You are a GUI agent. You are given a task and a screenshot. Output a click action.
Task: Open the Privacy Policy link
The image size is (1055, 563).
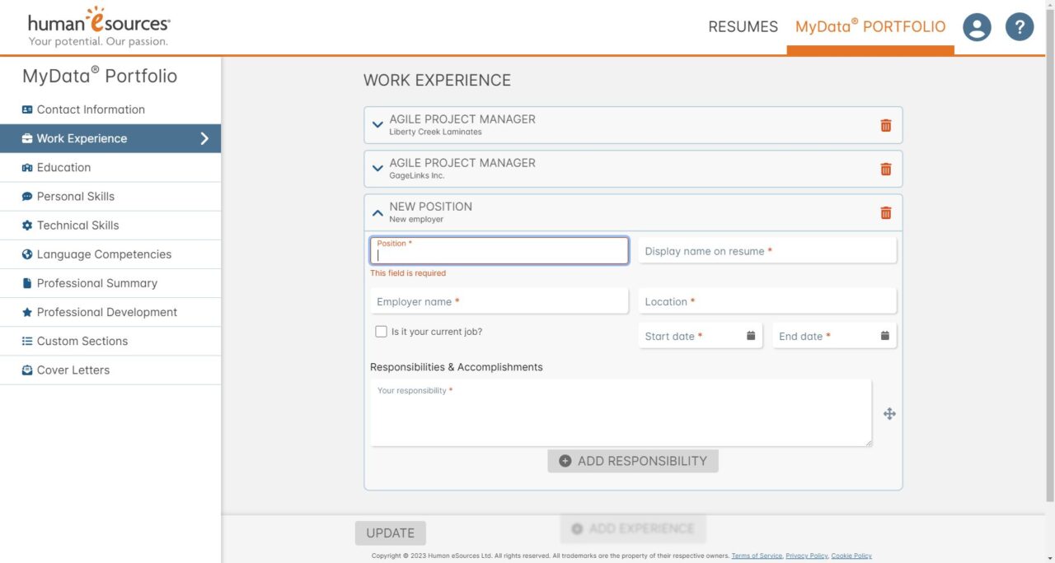coord(806,555)
